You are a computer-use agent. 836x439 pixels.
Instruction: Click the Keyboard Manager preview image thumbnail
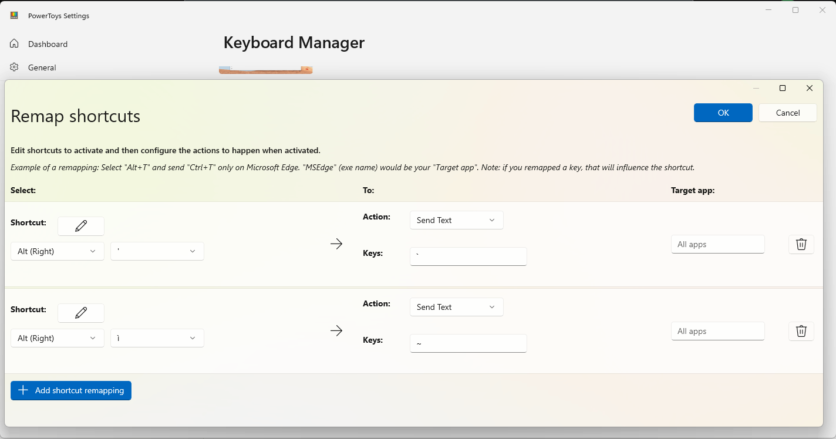pos(266,70)
